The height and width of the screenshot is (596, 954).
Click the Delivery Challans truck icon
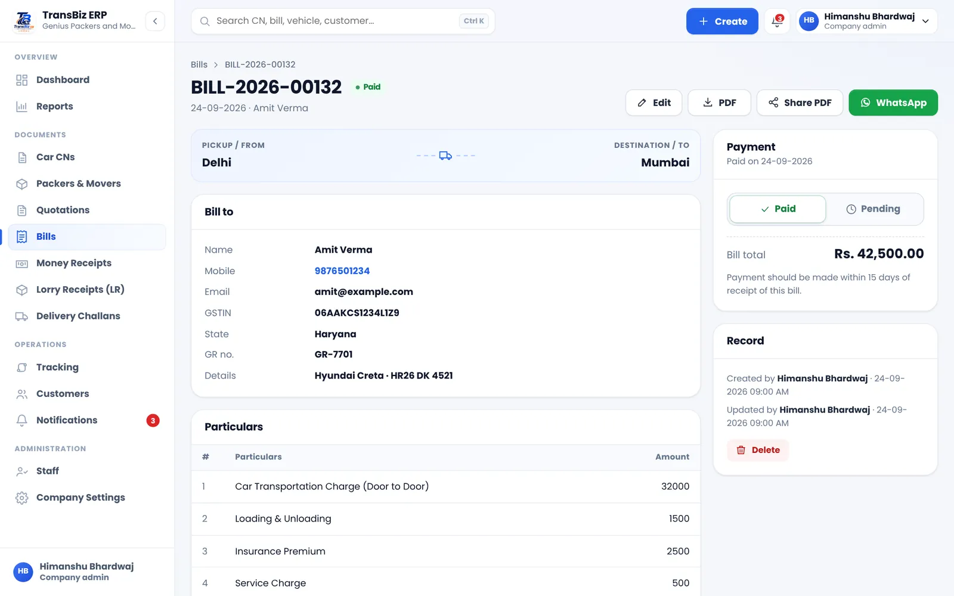(22, 316)
